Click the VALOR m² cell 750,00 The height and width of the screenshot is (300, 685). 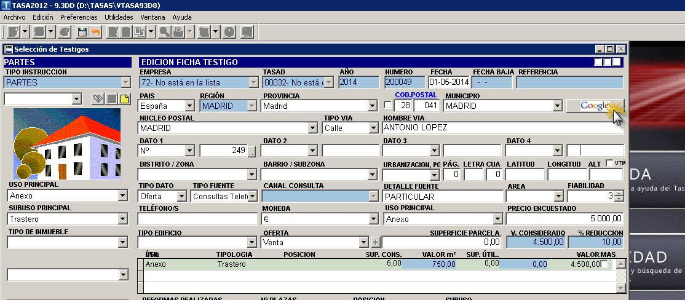click(429, 264)
